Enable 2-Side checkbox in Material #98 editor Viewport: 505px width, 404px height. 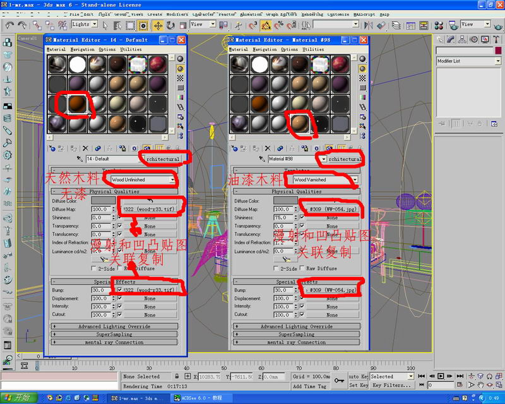(276, 268)
